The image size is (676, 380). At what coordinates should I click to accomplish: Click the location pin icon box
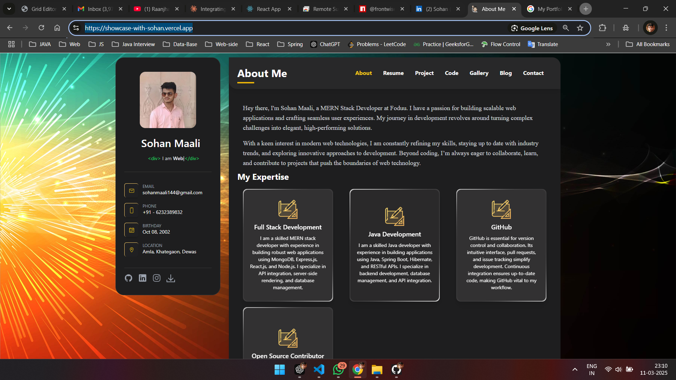pyautogui.click(x=132, y=249)
